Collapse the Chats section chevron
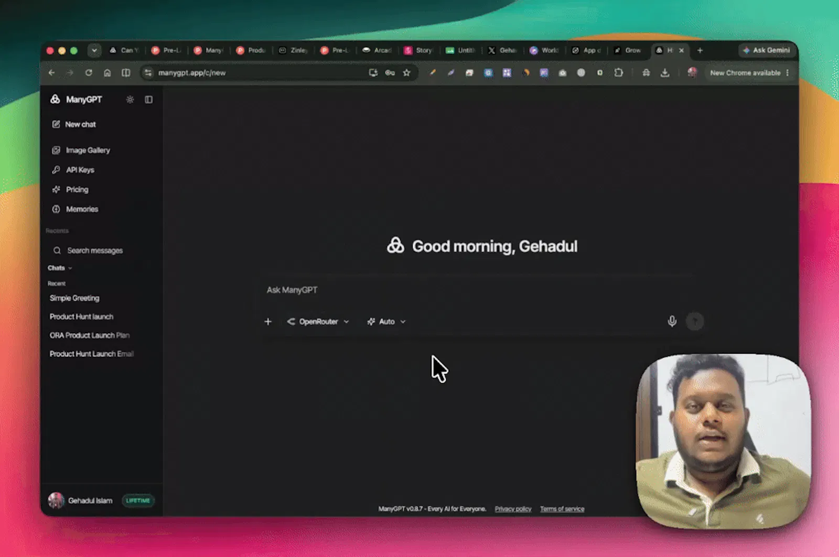 tap(70, 268)
